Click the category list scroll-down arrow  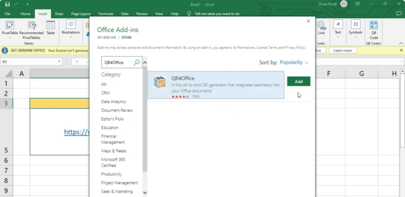145,192
